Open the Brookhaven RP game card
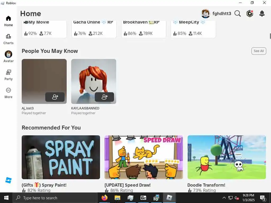Screen dimensions: 271x203 [x=144, y=29]
